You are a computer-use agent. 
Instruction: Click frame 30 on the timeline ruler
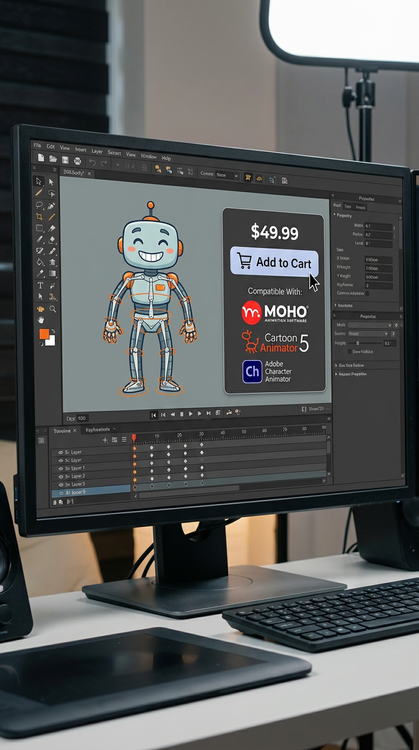201,435
